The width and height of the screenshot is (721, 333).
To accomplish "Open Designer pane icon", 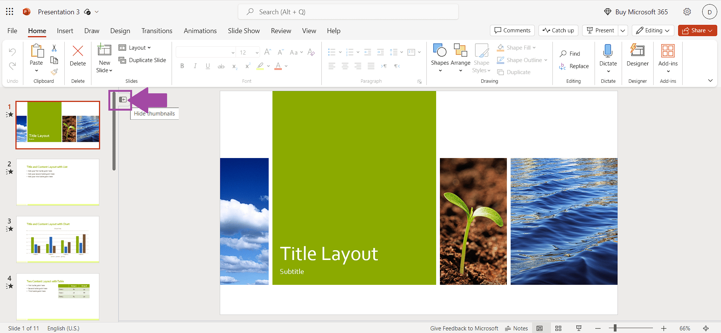I will pos(637,50).
